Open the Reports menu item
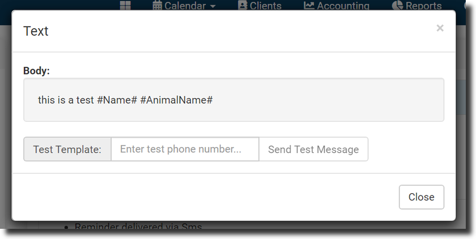Viewport: 476px width, 239px height. click(x=423, y=6)
